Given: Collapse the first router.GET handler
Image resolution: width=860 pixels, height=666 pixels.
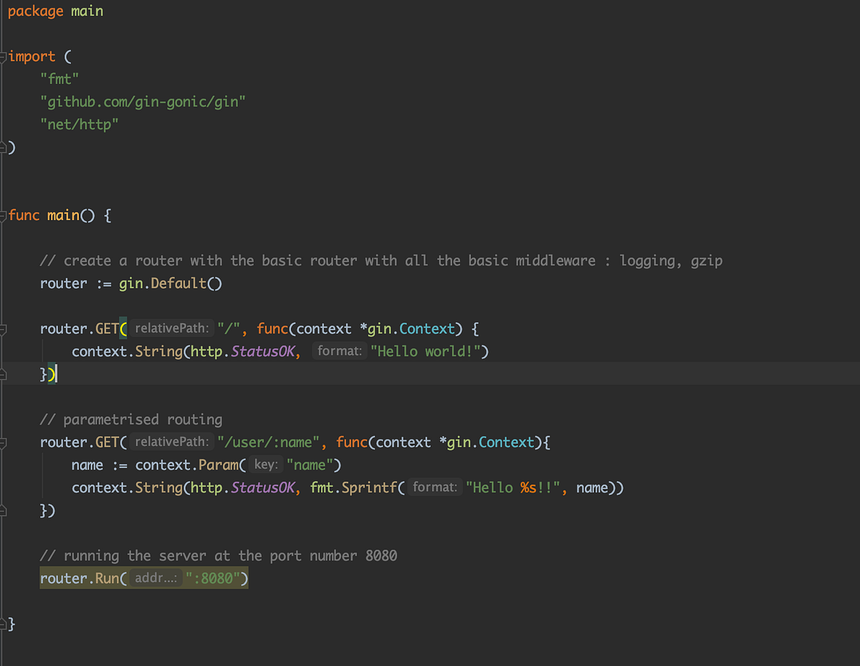Looking at the screenshot, I should (4, 328).
